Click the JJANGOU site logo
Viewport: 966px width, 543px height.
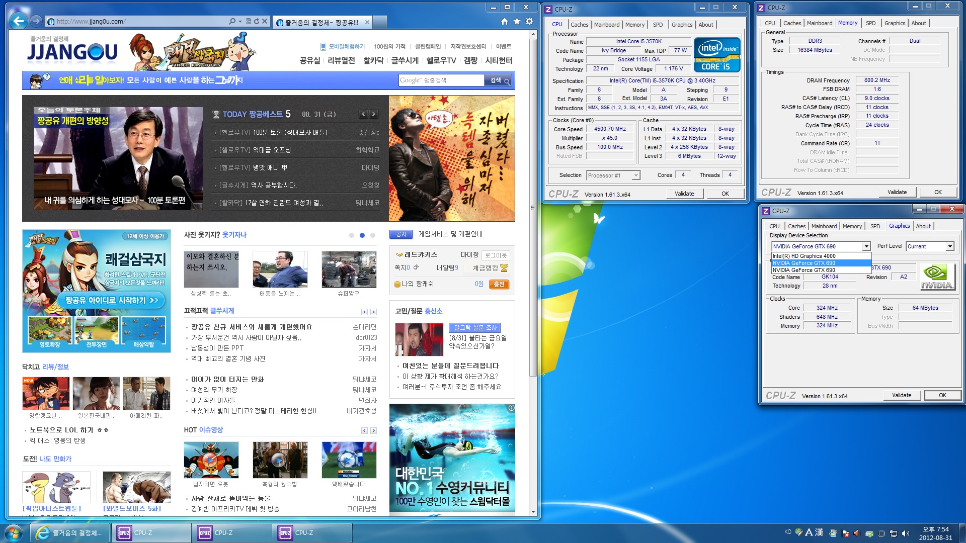click(72, 52)
